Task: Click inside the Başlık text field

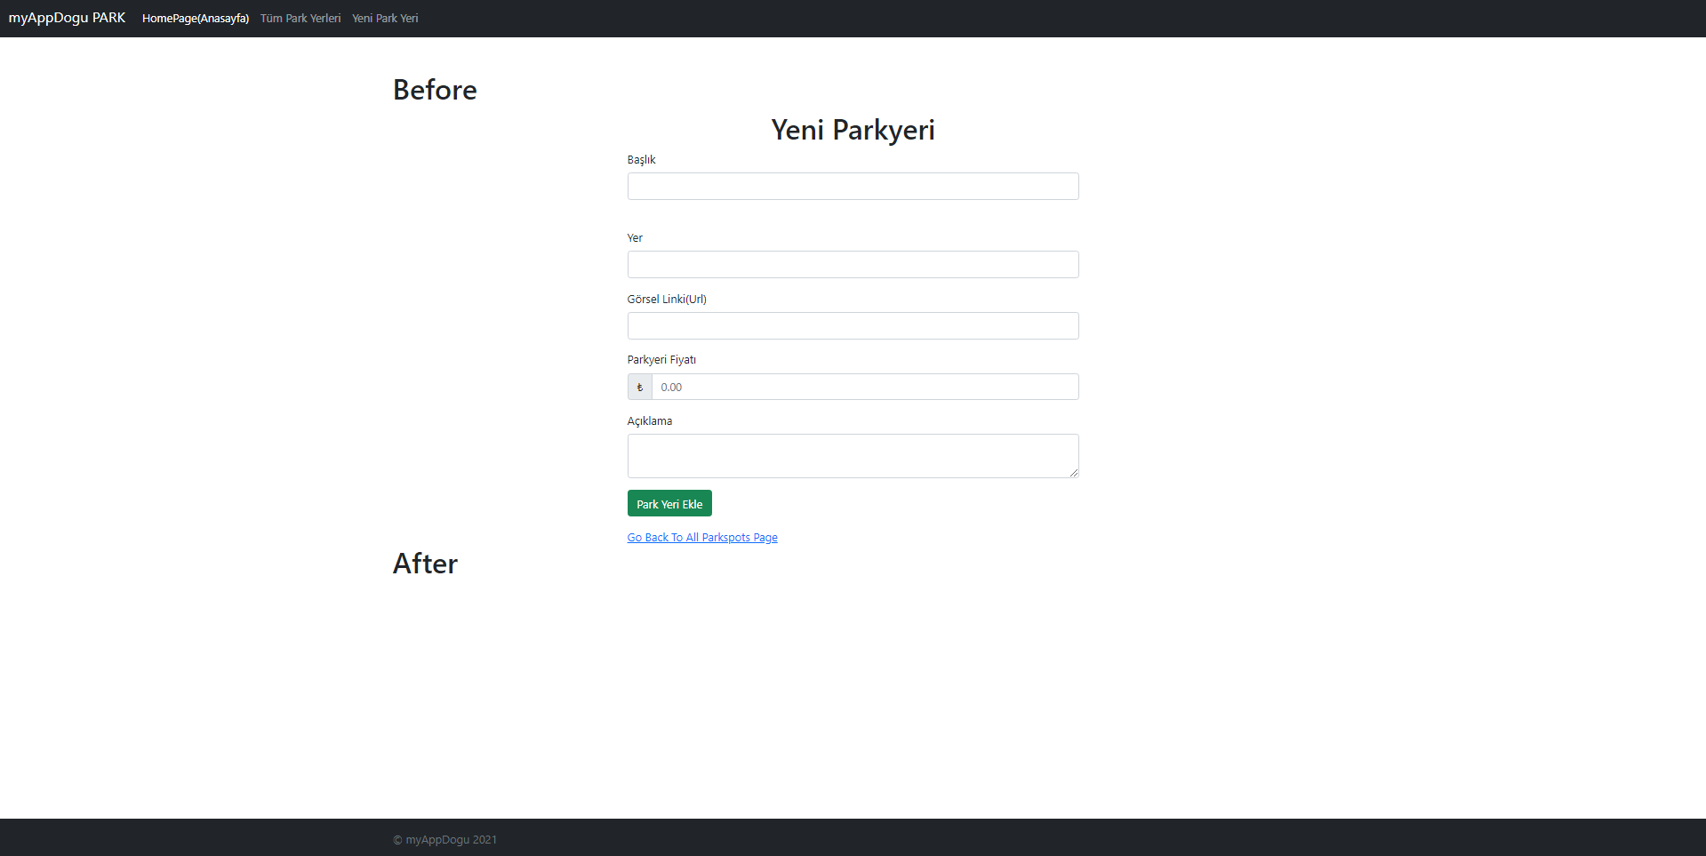Action: tap(852, 186)
